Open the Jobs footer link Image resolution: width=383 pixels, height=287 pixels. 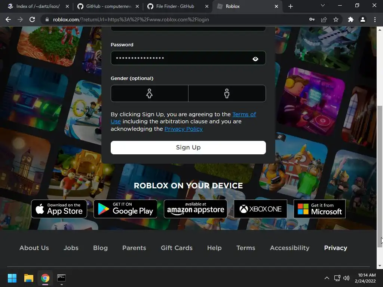click(x=71, y=248)
